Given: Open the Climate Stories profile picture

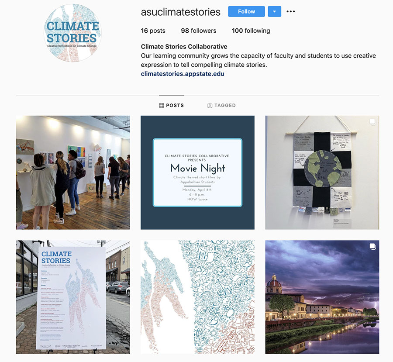Looking at the screenshot, I should pyautogui.click(x=72, y=33).
